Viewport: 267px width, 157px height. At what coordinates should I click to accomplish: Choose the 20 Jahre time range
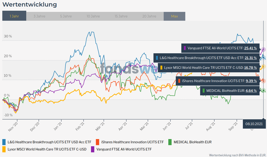(x=149, y=16)
